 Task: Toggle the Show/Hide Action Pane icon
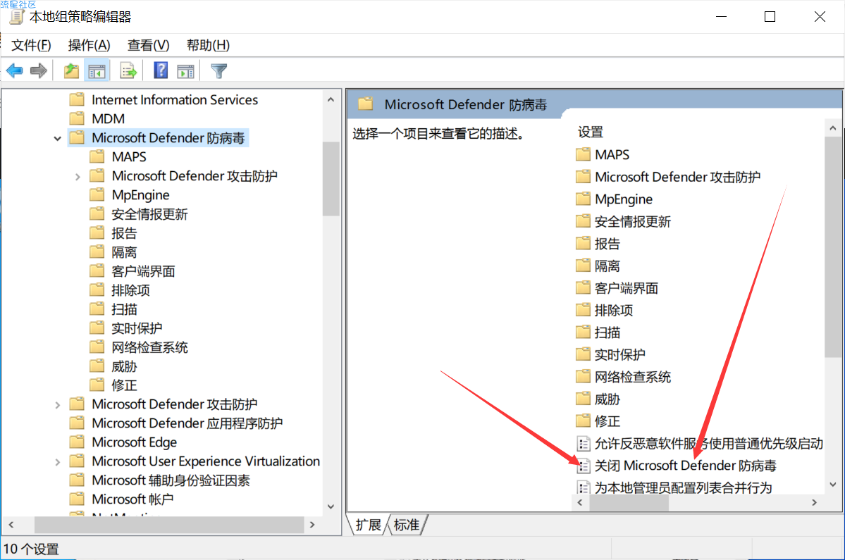tap(185, 70)
